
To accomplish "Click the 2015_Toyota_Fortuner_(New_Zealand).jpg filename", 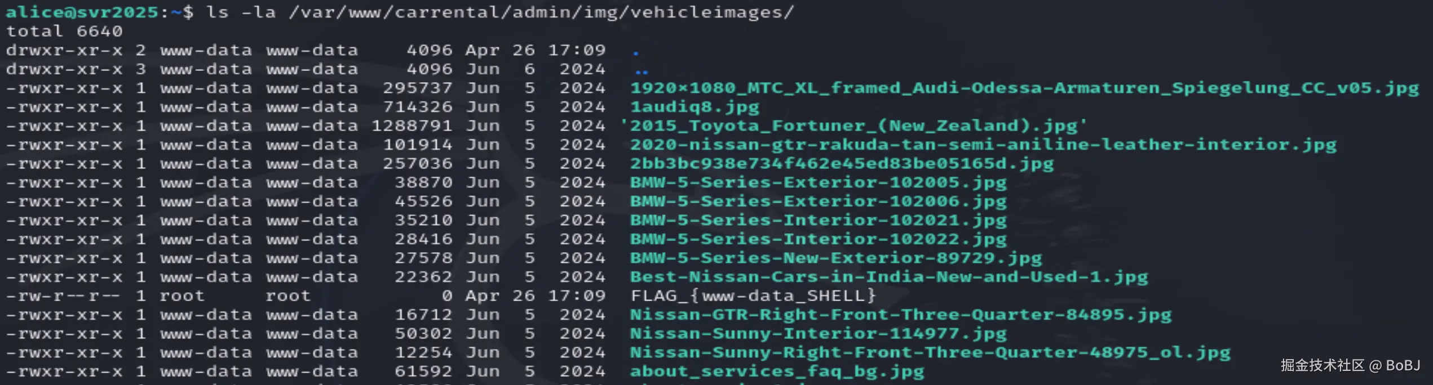I will (x=853, y=126).
